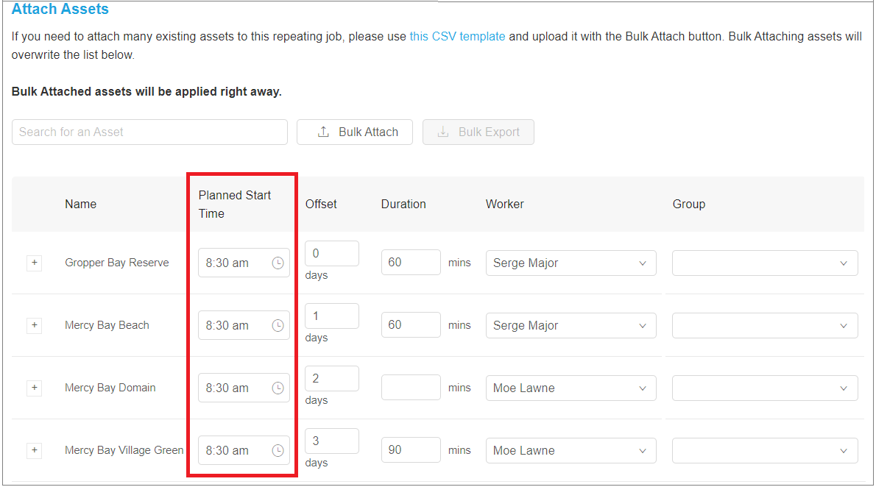Image resolution: width=876 pixels, height=487 pixels.
Task: Click the Offset column header
Action: pyautogui.click(x=321, y=205)
